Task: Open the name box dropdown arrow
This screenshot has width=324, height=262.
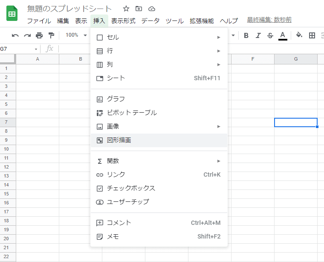Action: pyautogui.click(x=36, y=49)
